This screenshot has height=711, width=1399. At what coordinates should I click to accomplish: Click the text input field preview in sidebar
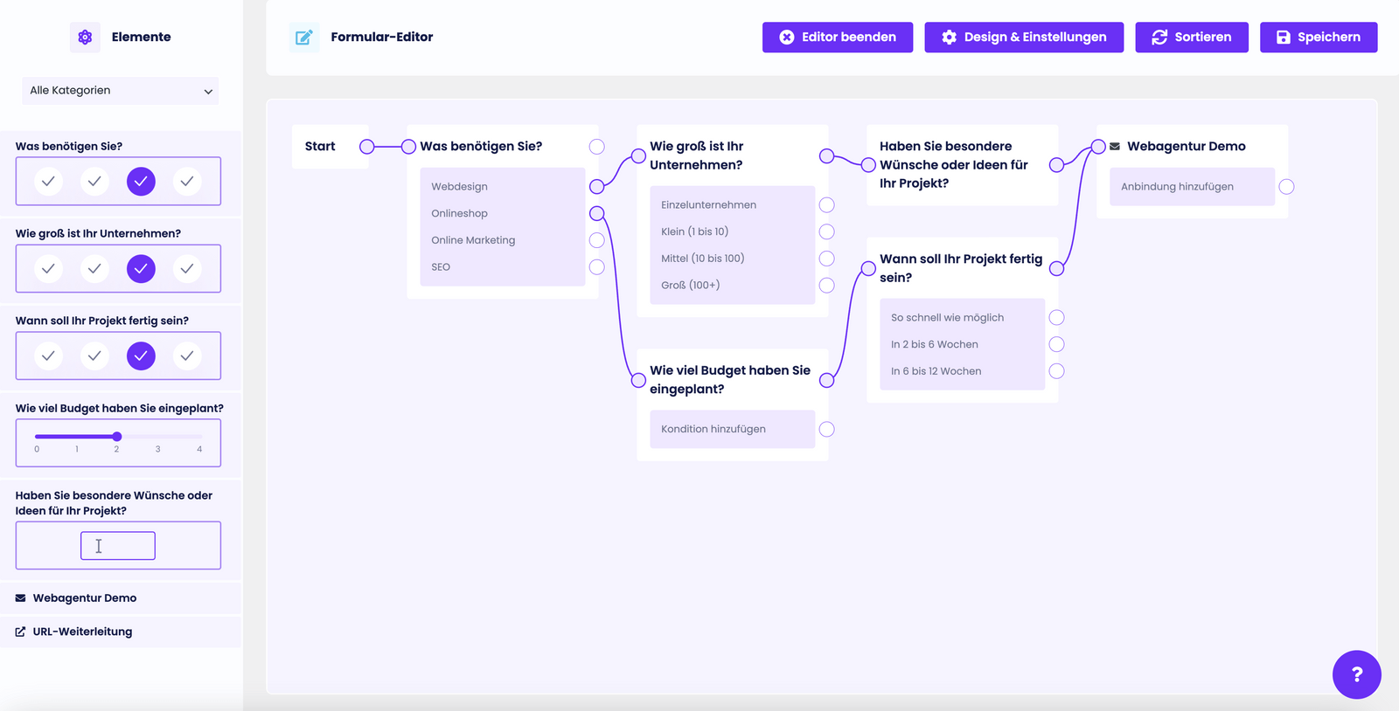pos(118,546)
